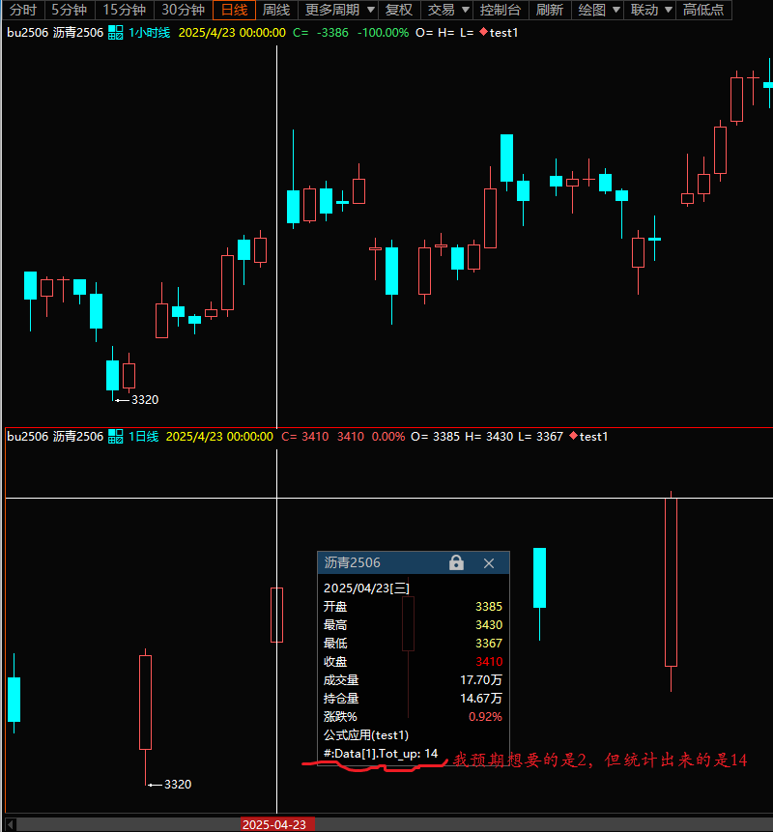The height and width of the screenshot is (832, 773).
Task: Click the left scroll arrow at bottom
Action: [12, 824]
